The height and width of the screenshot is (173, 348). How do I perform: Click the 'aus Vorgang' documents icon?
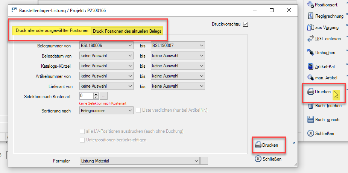[x=310, y=27]
